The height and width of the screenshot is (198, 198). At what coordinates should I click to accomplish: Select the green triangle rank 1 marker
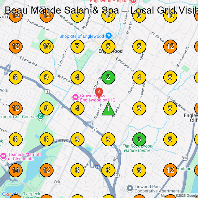pyautogui.click(x=108, y=109)
